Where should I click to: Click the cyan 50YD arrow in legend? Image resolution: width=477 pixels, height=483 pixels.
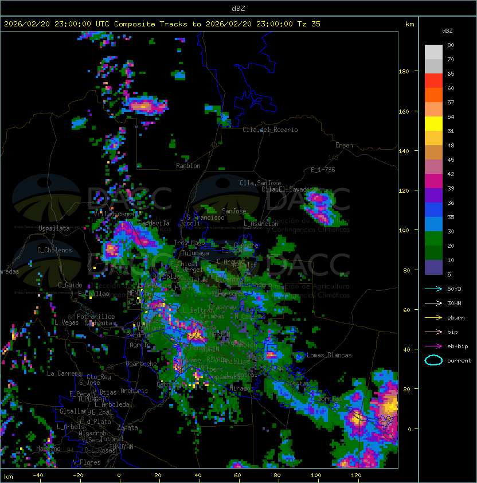tap(433, 289)
